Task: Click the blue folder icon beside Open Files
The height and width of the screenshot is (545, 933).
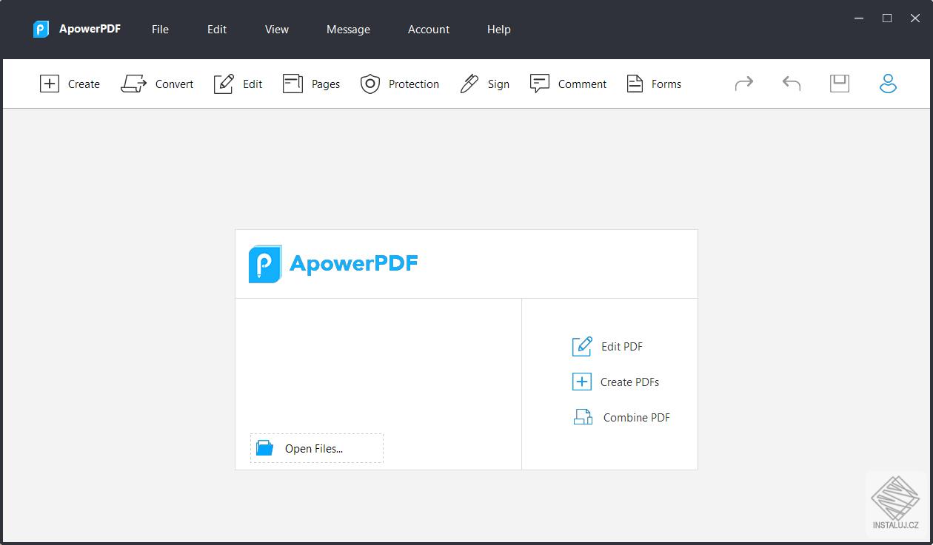Action: [265, 447]
